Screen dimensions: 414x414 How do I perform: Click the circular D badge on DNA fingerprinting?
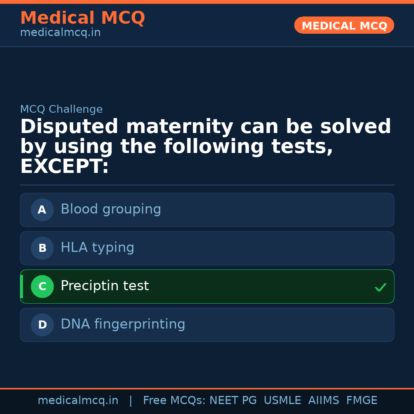pos(42,325)
